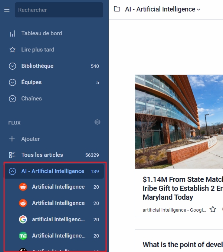This screenshot has width=223, height=252.
Task: Open article titled $1.14M From State Match
Action: point(183,188)
